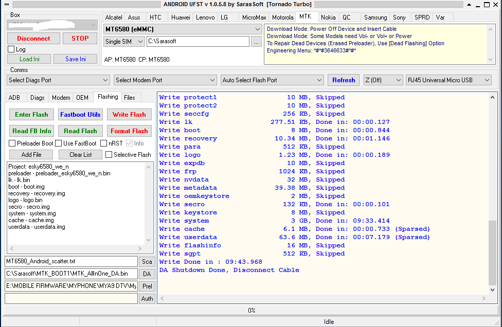Click the Write Flash button

click(x=129, y=115)
